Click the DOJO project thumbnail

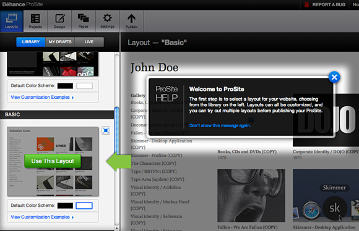click(326, 120)
